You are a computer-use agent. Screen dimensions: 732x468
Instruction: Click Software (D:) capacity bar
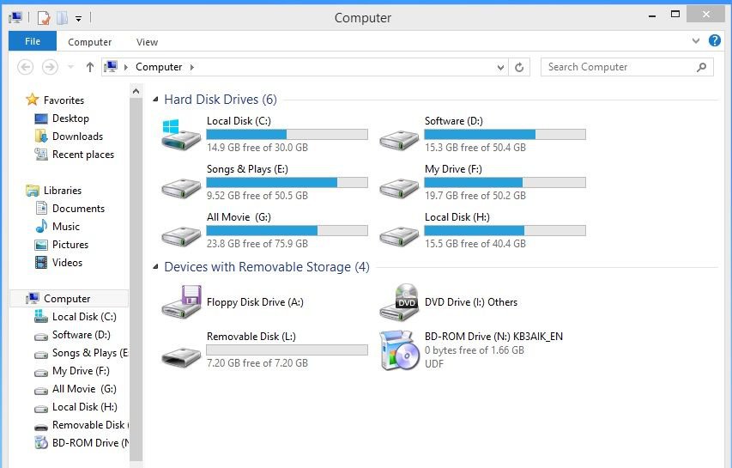tap(505, 135)
